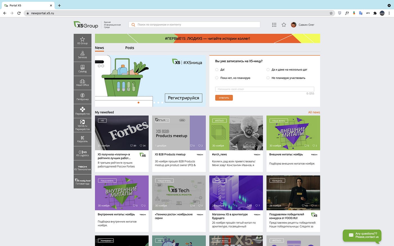Bookmark this page with address bar star

coord(331,13)
